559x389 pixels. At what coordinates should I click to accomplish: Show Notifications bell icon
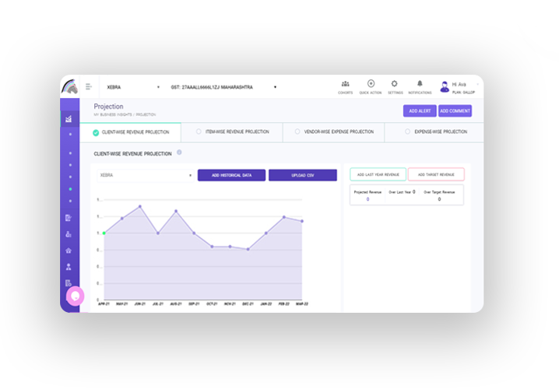point(420,83)
